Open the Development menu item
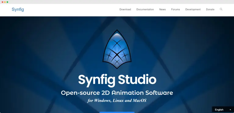The height and width of the screenshot is (113, 234). pyautogui.click(x=193, y=9)
